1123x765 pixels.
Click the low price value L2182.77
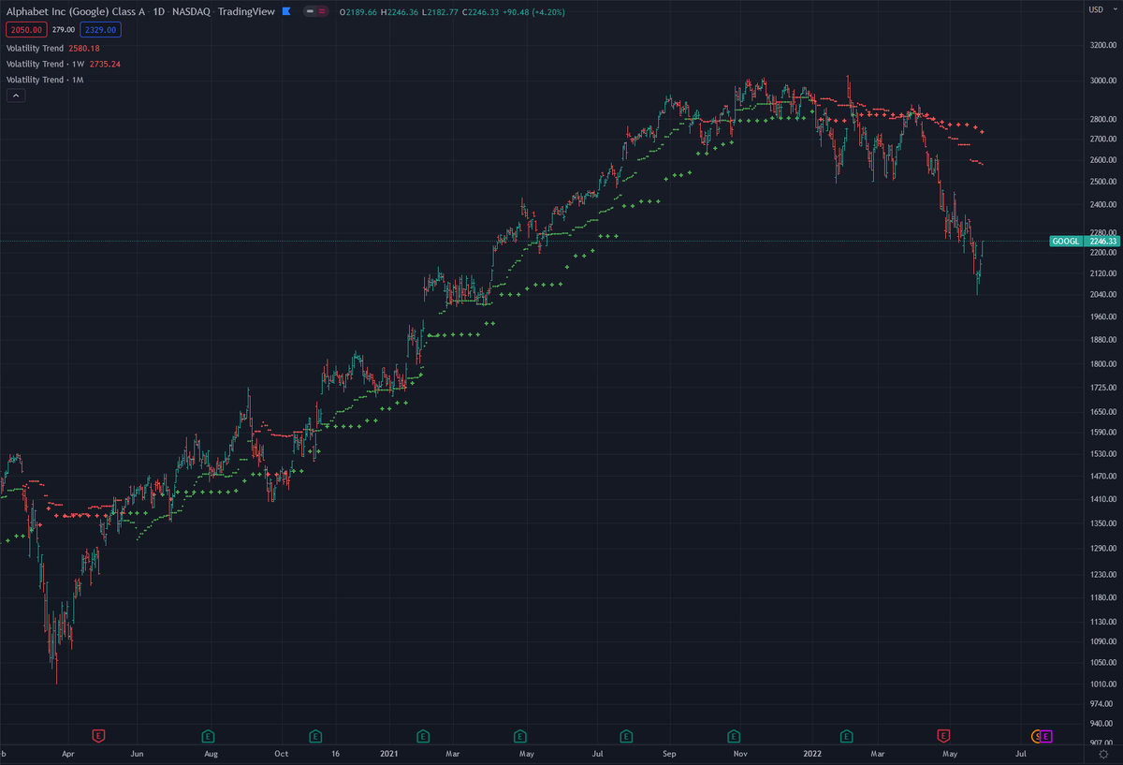[442, 12]
